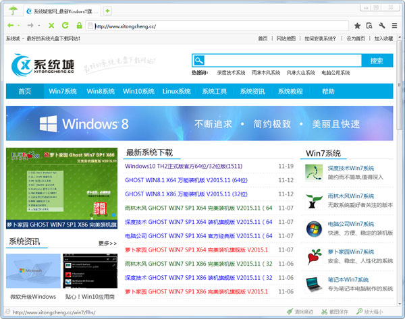Viewport: 405px width, 319px height.
Task: Click the page search icon in toolbar
Action: point(369,26)
